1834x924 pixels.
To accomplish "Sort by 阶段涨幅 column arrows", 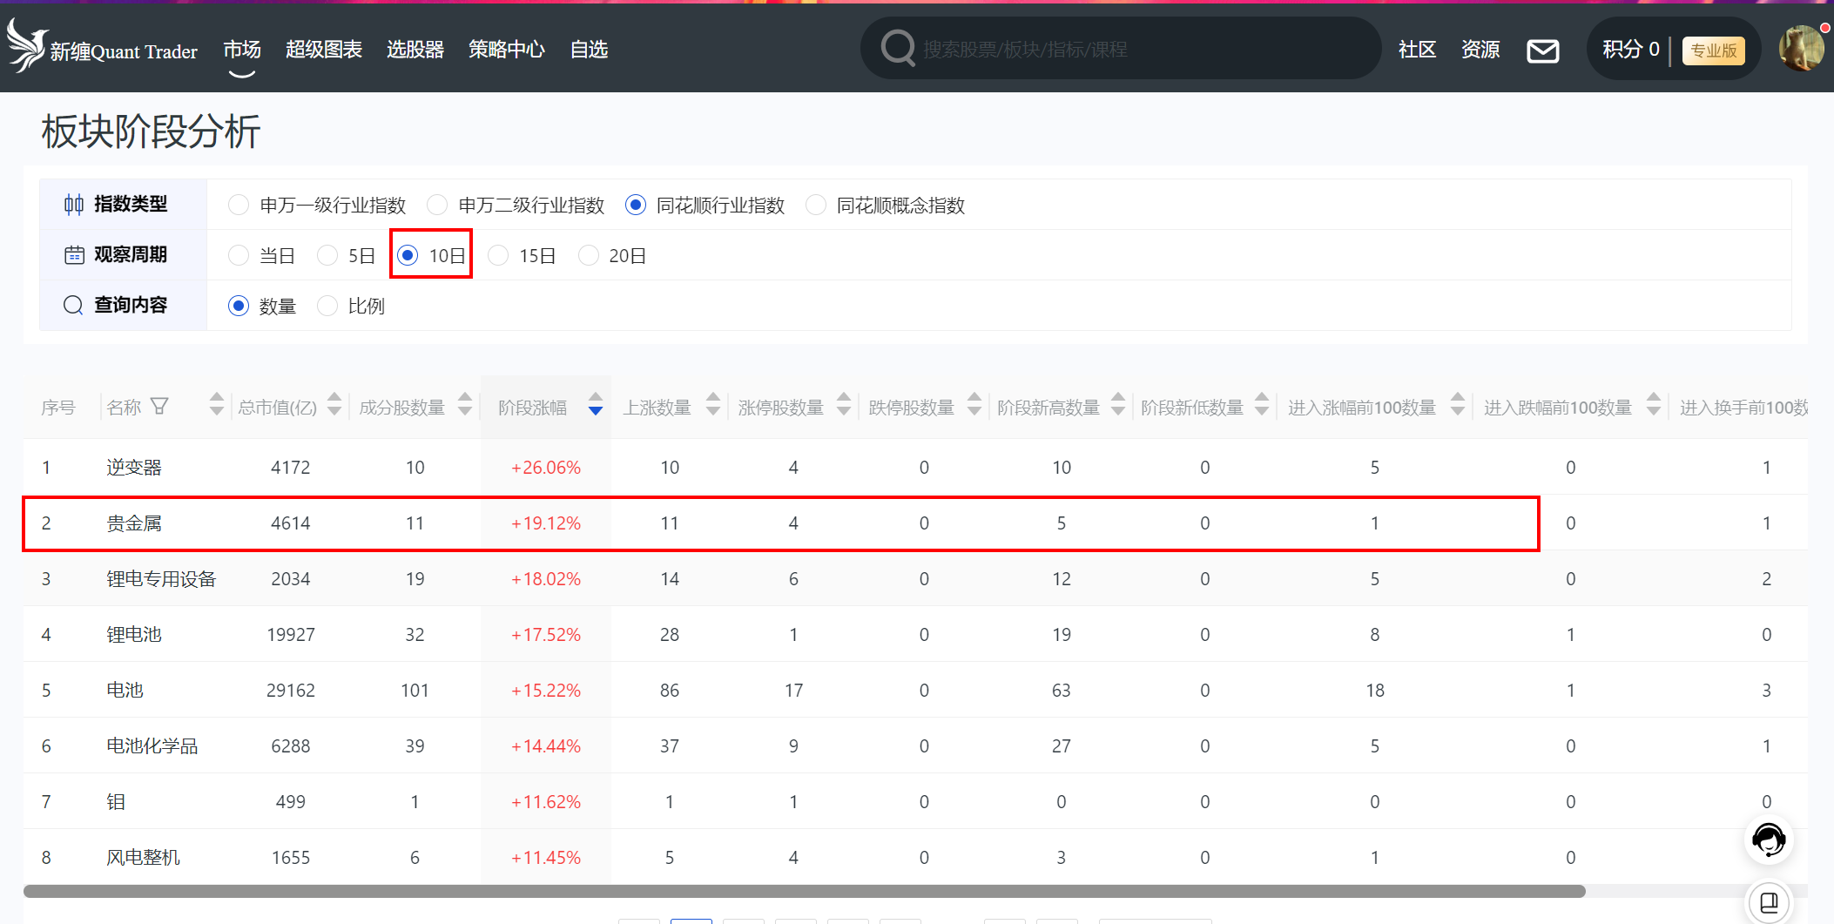I will pyautogui.click(x=596, y=406).
